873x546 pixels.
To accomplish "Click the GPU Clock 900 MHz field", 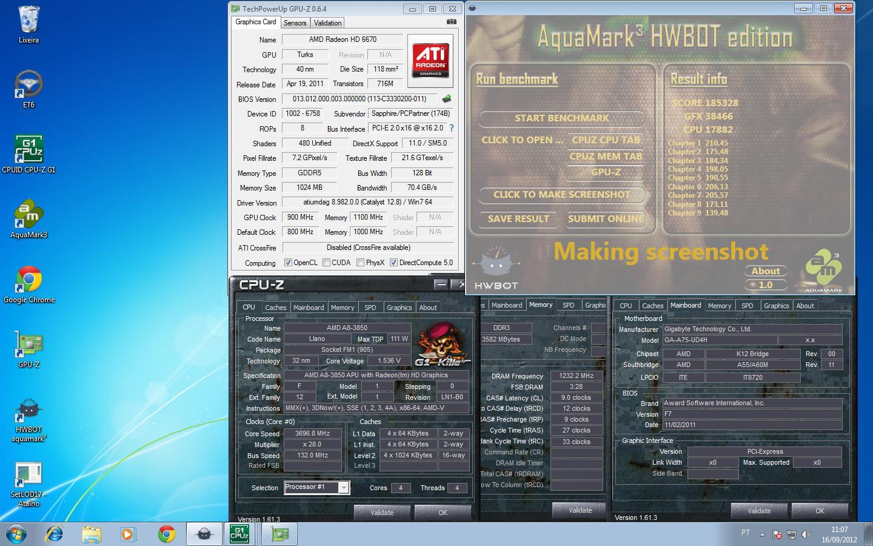I will 300,217.
